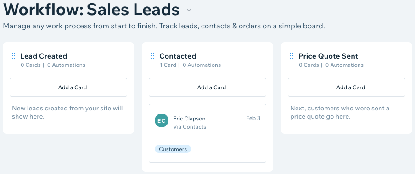Click the plus icon in Lead Created column

point(54,87)
